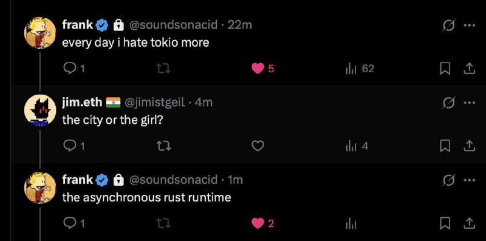Unlike frank's tweet with 5 likes
The width and height of the screenshot is (486, 241).
coord(263,69)
